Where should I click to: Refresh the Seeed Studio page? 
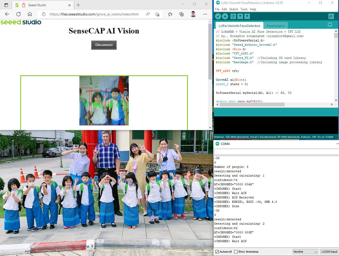[19, 14]
